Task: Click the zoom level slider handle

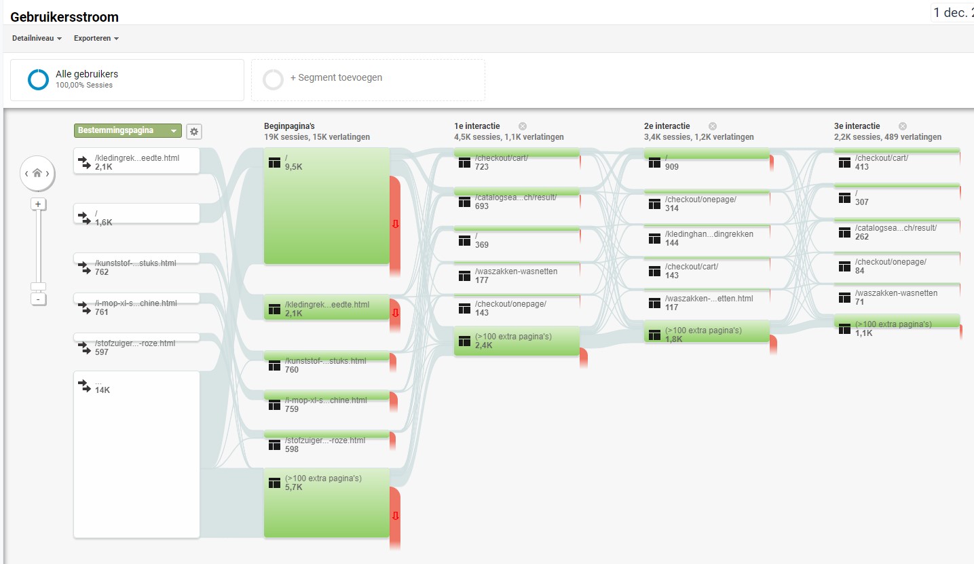Action: (38, 286)
